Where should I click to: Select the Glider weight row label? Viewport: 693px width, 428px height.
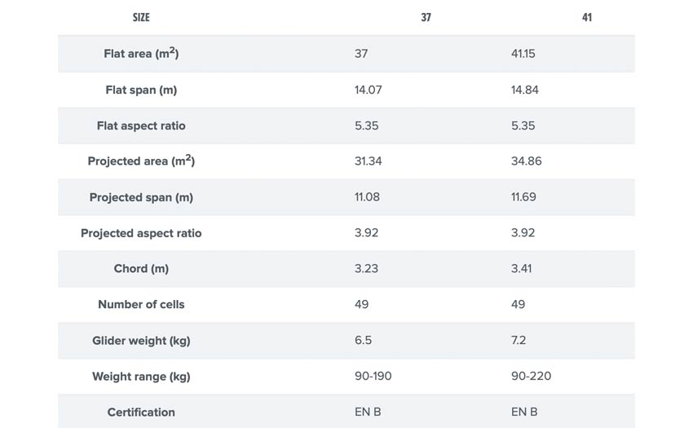141,341
